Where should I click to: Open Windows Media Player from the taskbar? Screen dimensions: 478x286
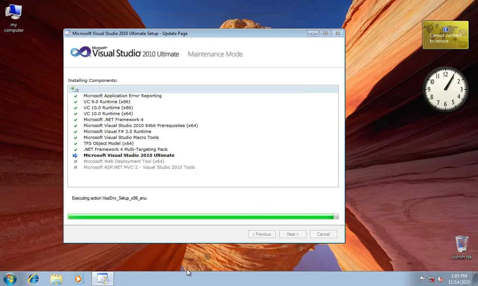[79, 279]
